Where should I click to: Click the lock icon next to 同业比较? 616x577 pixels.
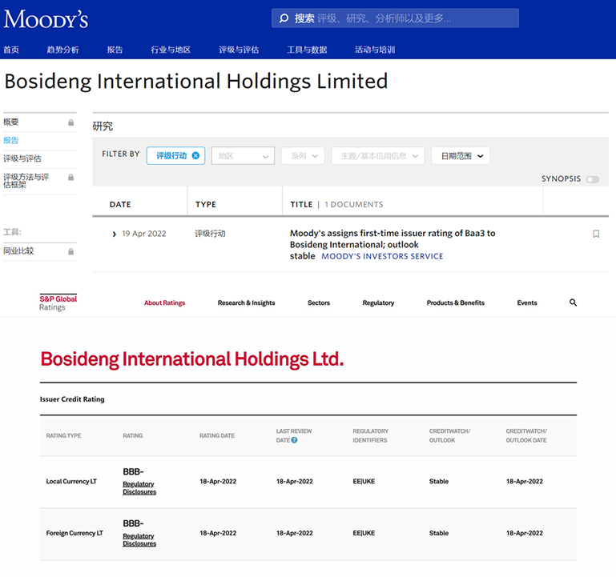[x=71, y=251]
